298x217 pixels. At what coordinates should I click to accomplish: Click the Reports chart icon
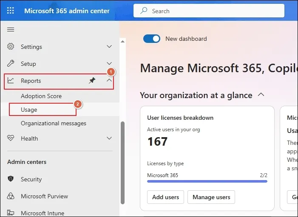coord(11,81)
